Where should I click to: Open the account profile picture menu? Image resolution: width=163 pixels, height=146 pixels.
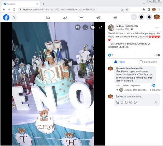point(157,17)
